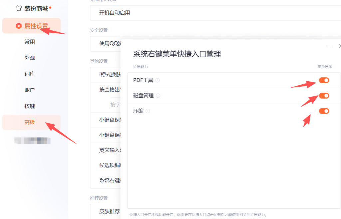Click the info icon beside 压缩
Screen dimensions: 341x219
pos(148,111)
